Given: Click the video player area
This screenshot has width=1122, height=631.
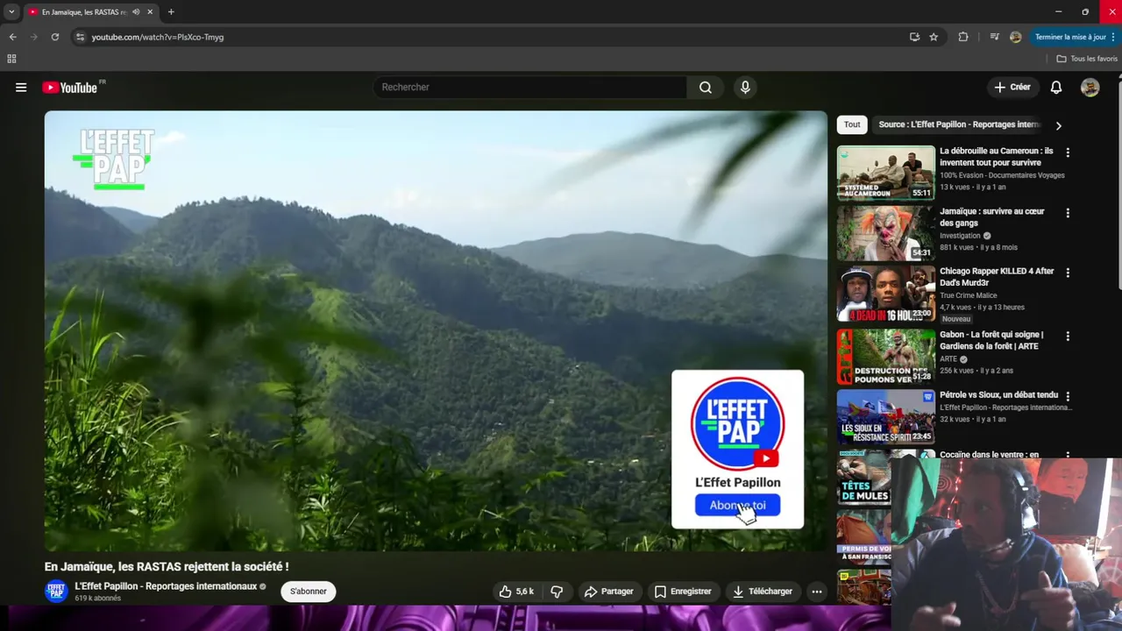Looking at the screenshot, I should (436, 331).
